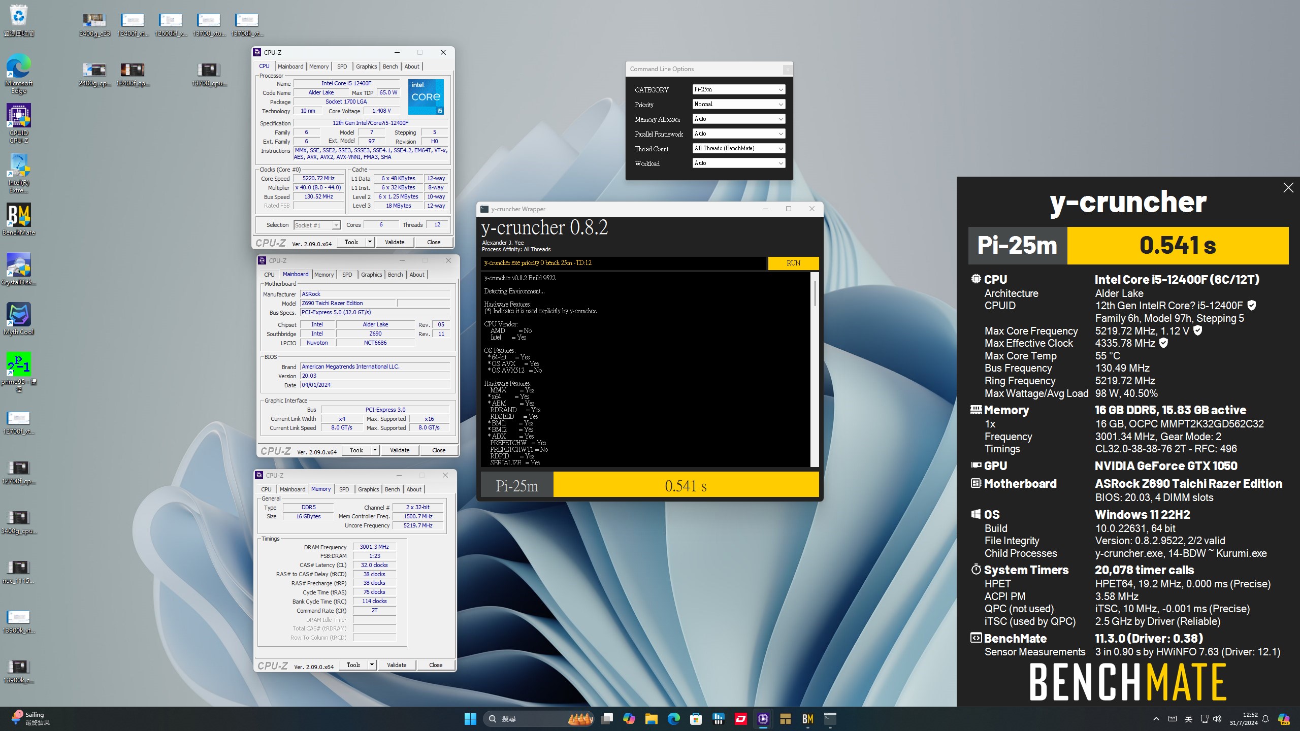
Task: Open SPD tab in the Mainboard CPU-Z window
Action: 347,275
